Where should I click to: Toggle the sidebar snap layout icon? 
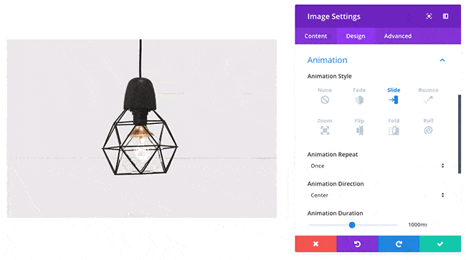tap(445, 16)
